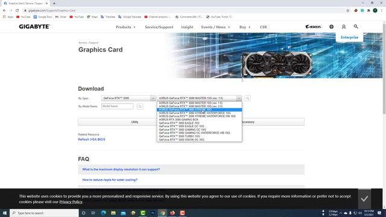Image resolution: width=386 pixels, height=217 pixels.
Task: Select GeForce RTX 3080 VISION OC 10G option
Action: pos(200,139)
